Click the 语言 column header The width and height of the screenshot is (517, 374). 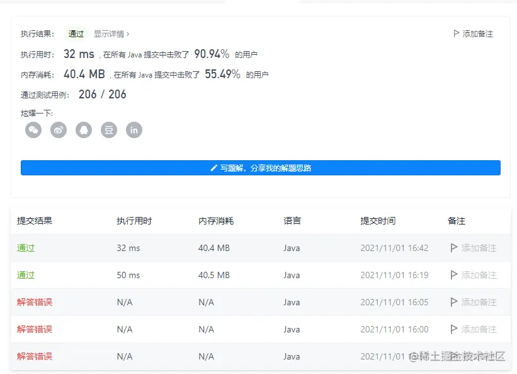click(292, 221)
